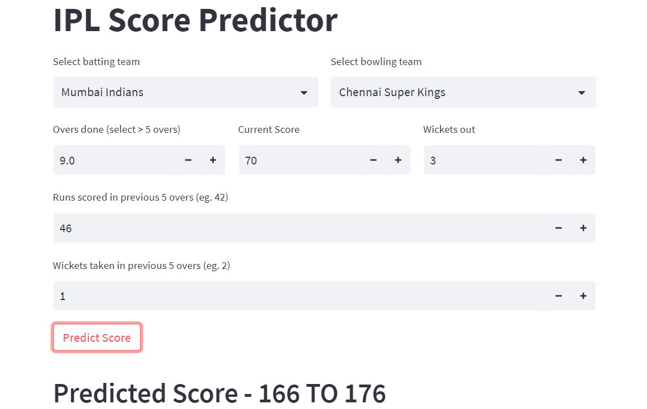Increment runs scored in previous 5 overs
Image resolution: width=647 pixels, height=409 pixels.
pos(583,228)
